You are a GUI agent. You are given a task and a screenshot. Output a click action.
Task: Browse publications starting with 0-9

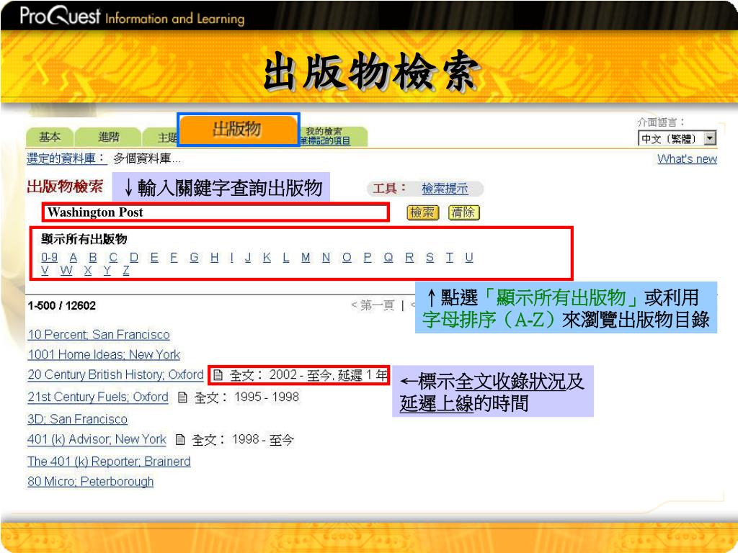(x=50, y=257)
